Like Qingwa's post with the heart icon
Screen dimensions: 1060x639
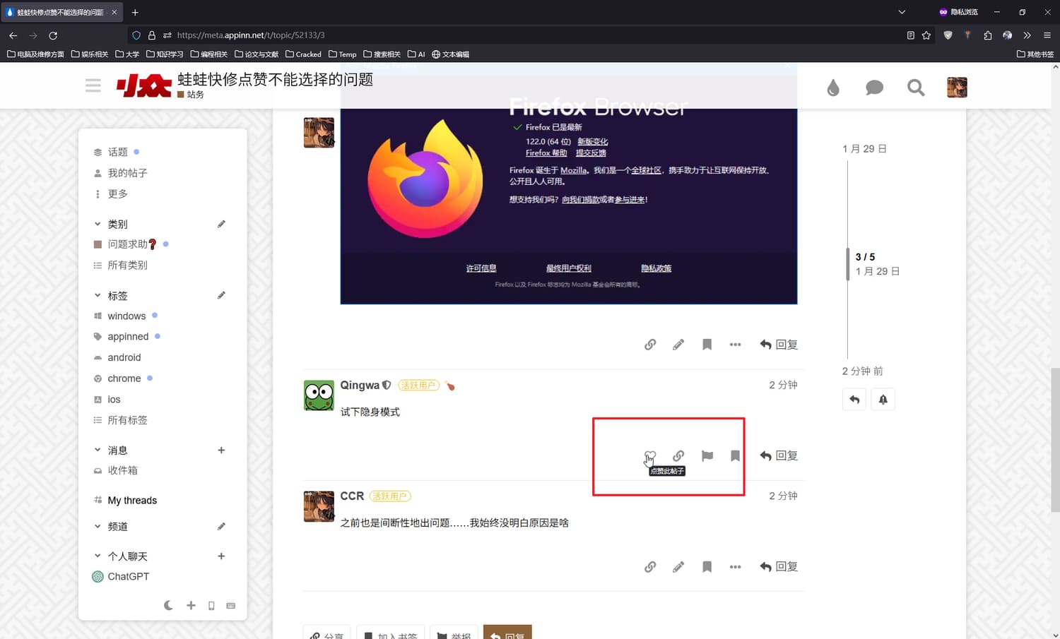pos(650,455)
